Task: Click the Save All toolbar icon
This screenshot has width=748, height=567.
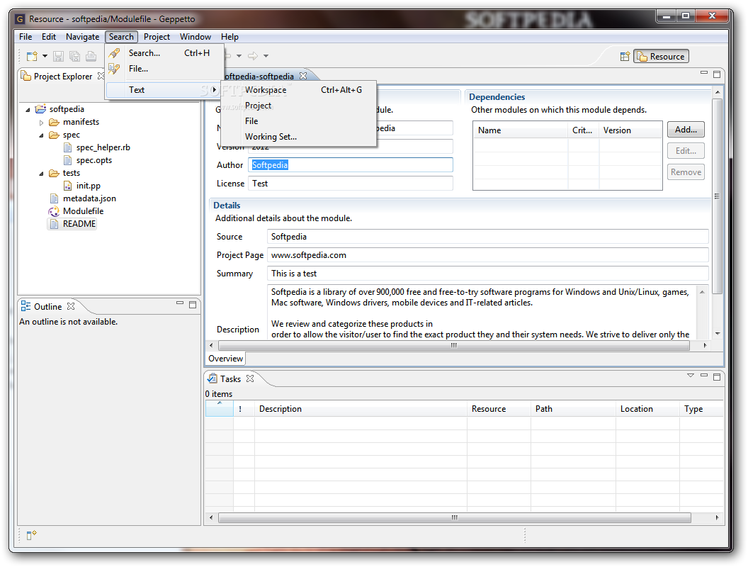Action: 75,56
